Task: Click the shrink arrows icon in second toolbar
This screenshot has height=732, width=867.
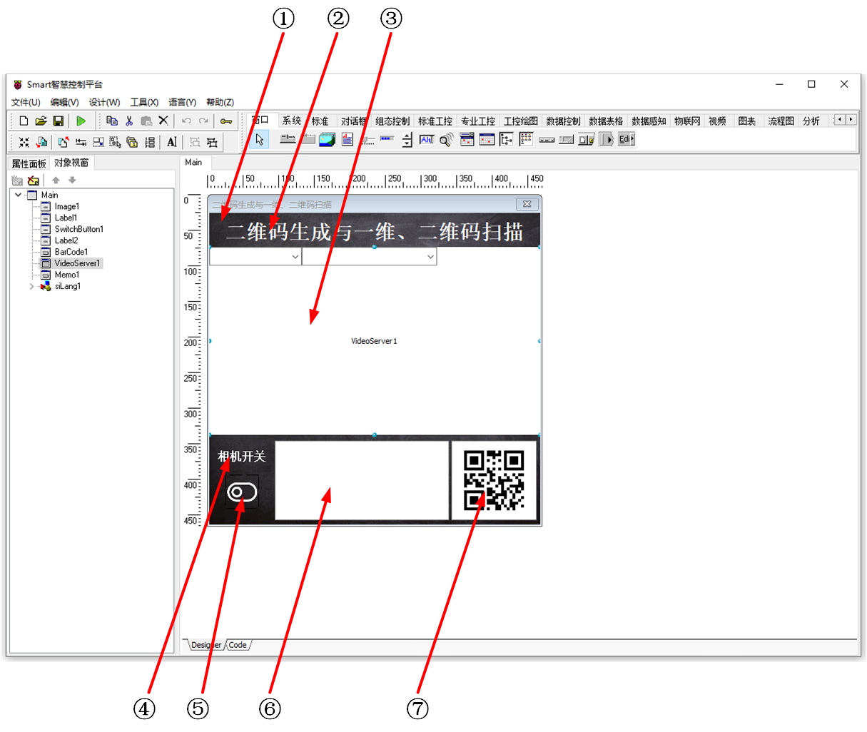Action: pyautogui.click(x=24, y=142)
